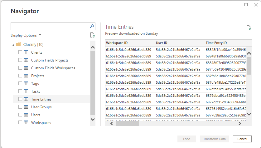
Task: Select the Workspaces tree item label
Action: (41, 123)
